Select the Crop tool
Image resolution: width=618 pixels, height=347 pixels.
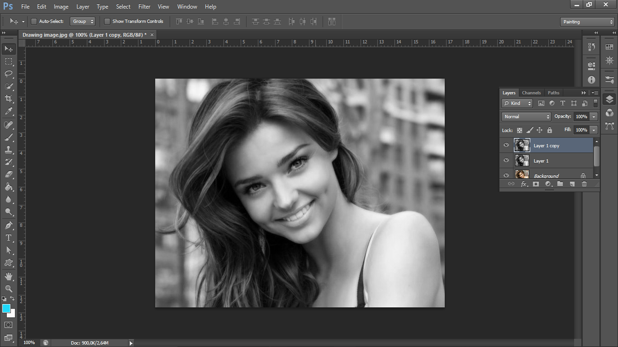[x=9, y=98]
